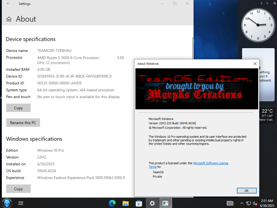Viewport: 277px width, 208px height.
Task: Open the alien-head Start button
Action: pyautogui.click(x=7, y=203)
